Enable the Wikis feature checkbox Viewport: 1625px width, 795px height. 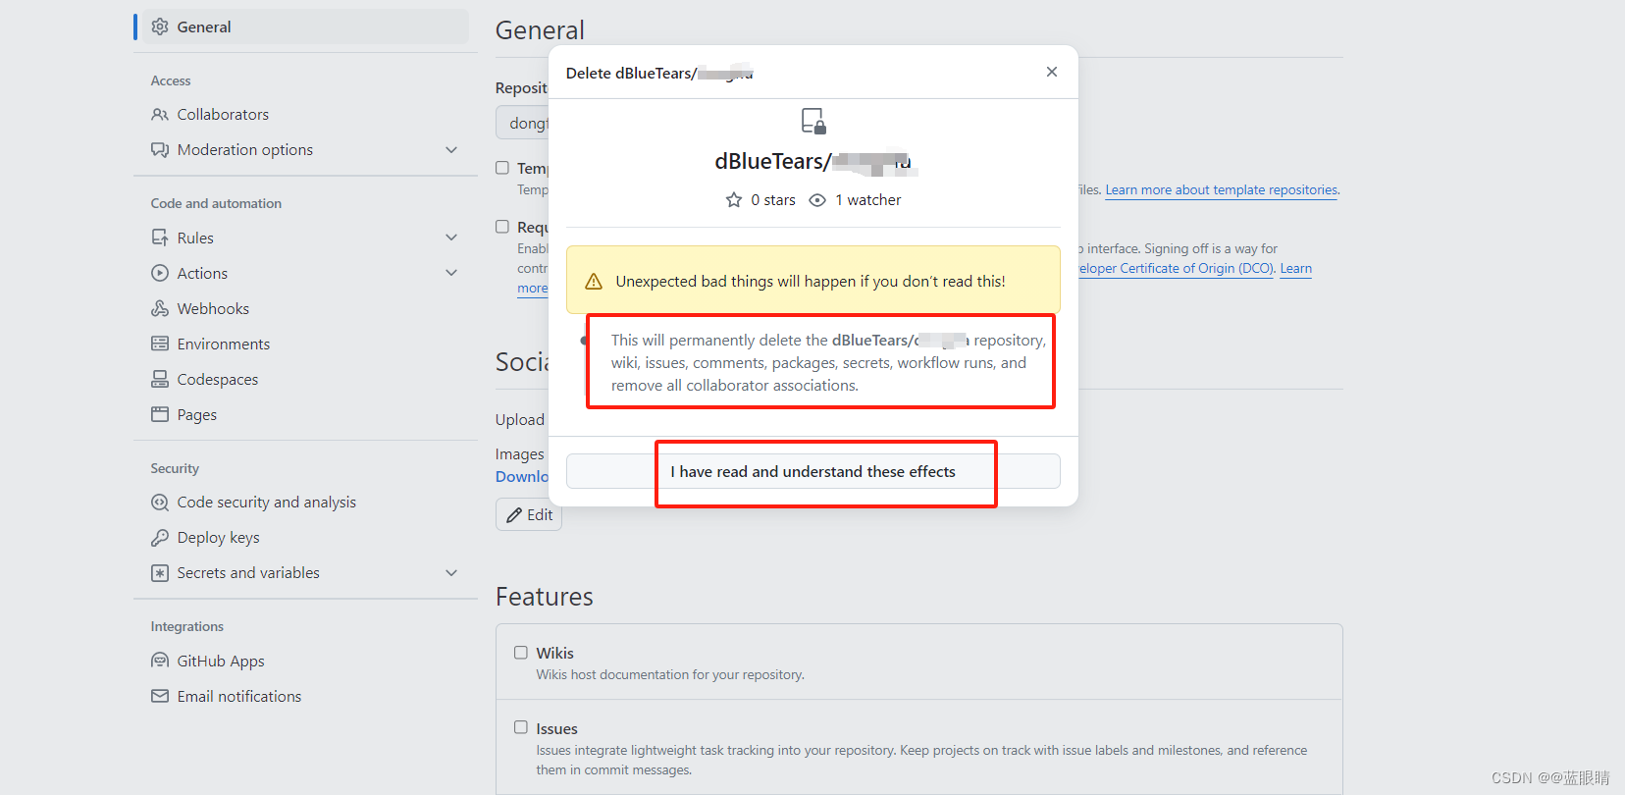(521, 653)
